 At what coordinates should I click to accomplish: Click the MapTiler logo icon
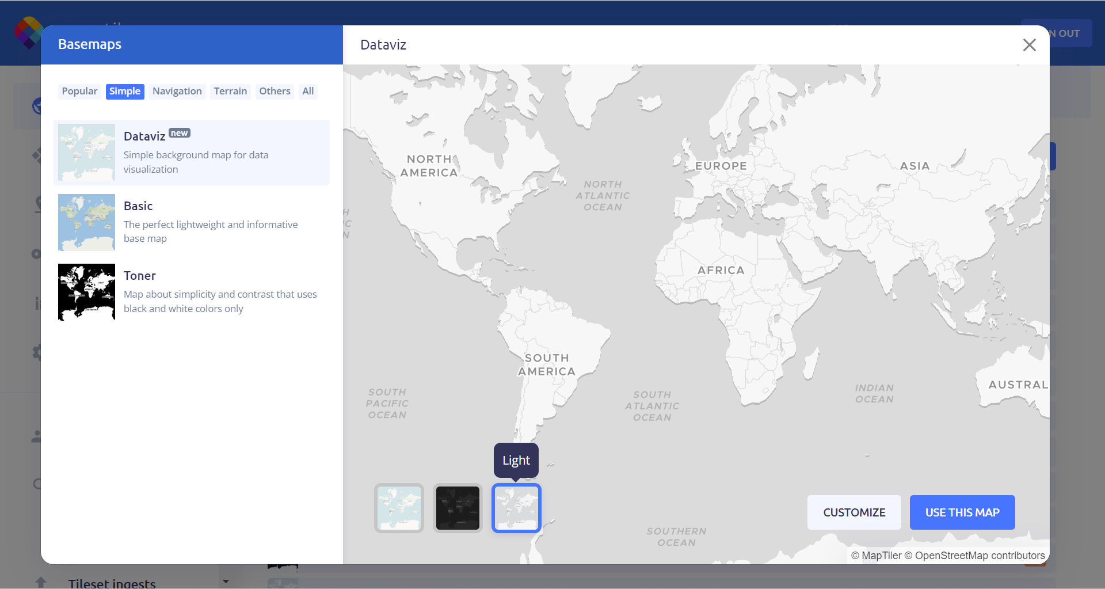[28, 32]
